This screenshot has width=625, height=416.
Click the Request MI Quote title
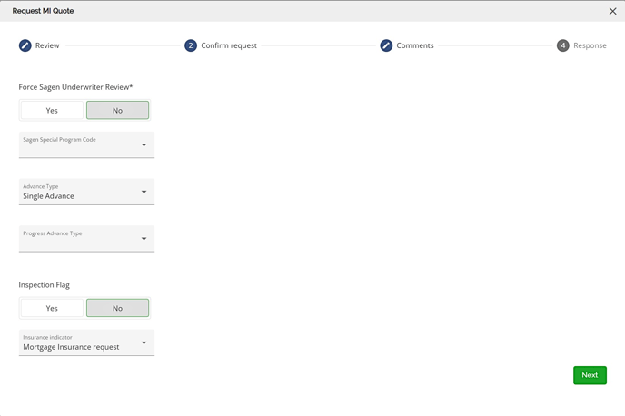point(43,11)
